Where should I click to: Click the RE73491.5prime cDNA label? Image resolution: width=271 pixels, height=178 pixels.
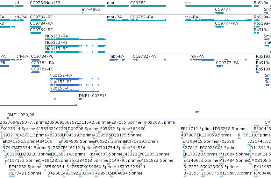(25, 173)
